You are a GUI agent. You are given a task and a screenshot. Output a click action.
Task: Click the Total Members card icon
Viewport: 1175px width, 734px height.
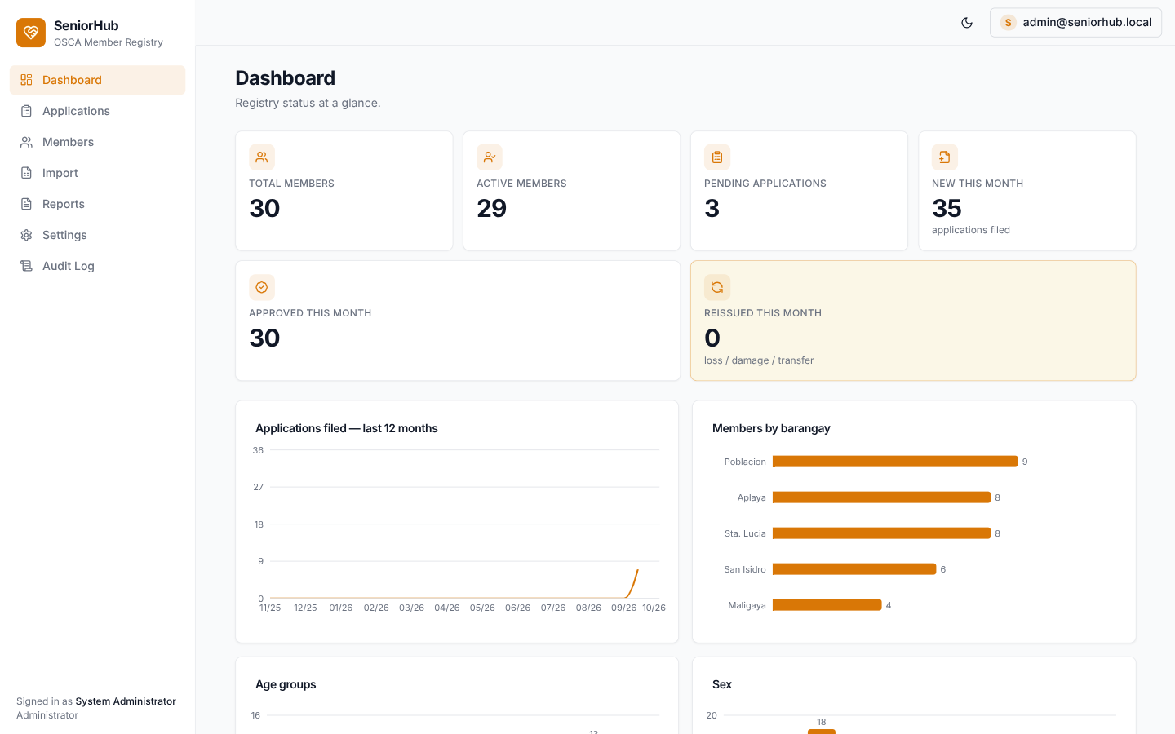(262, 157)
